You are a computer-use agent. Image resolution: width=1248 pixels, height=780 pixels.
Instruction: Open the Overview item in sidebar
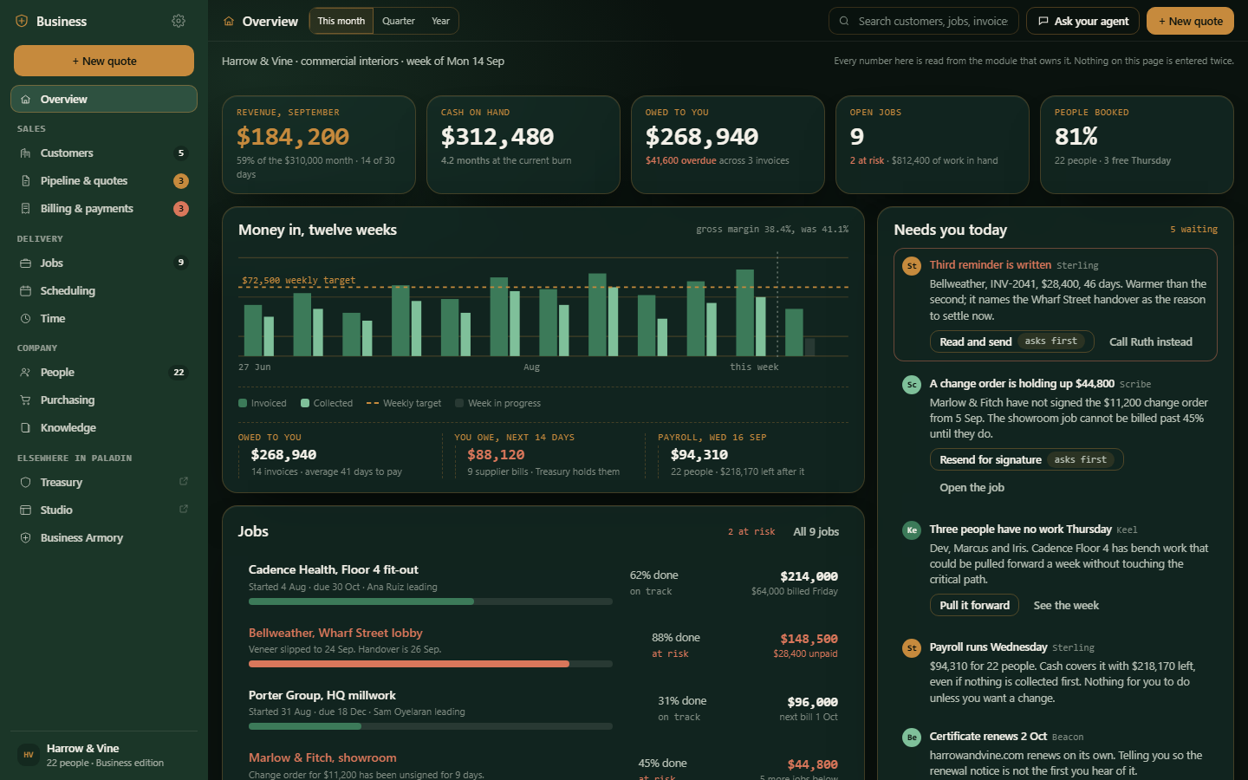click(x=104, y=99)
